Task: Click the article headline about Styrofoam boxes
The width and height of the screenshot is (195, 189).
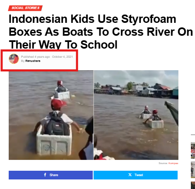Action: coord(101,32)
